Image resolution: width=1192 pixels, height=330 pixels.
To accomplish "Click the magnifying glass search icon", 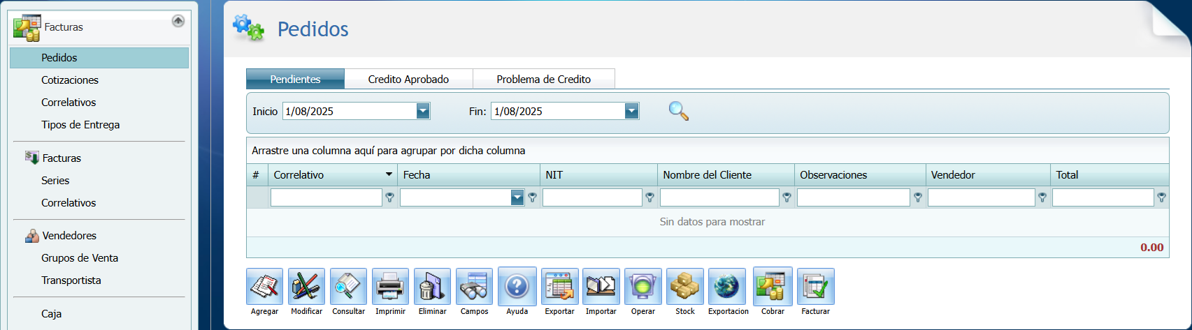I will click(x=679, y=111).
